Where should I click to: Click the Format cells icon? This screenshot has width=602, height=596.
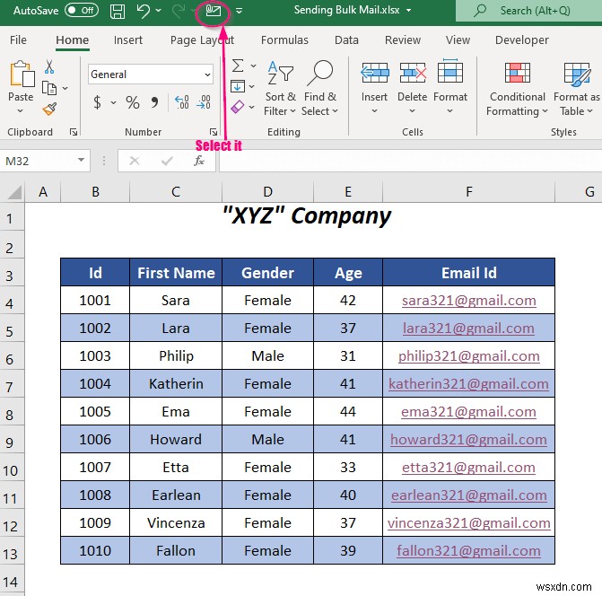click(450, 71)
